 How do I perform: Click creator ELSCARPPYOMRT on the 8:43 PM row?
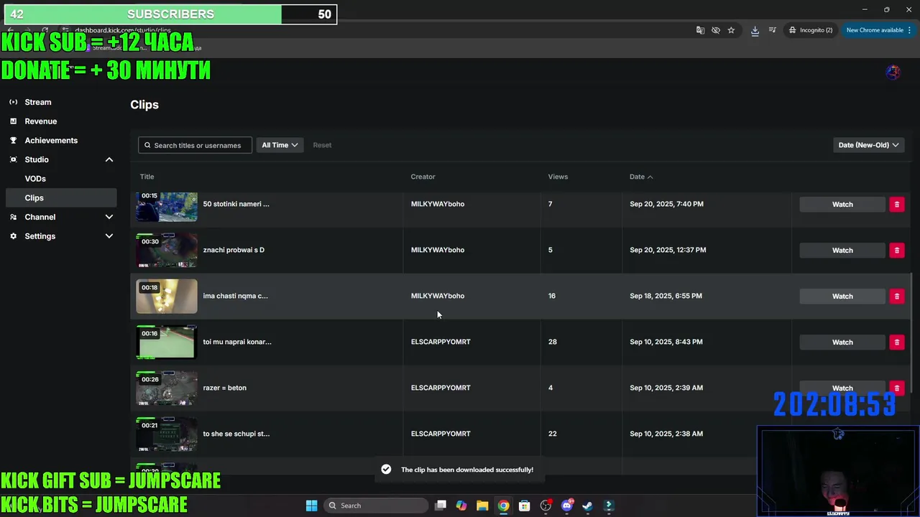click(441, 342)
